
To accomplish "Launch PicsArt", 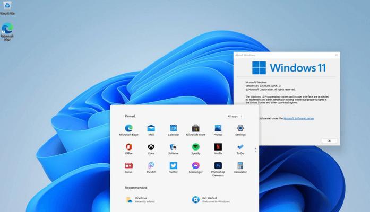I will (151, 167).
